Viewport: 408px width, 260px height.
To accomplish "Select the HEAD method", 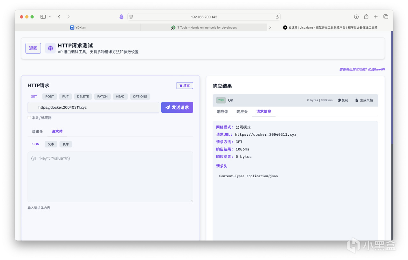I will pos(120,97).
